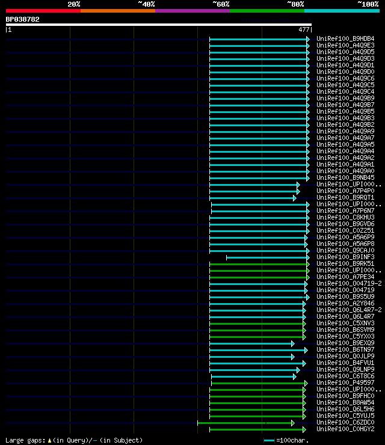Select the UniRef100_C5XNV3 label
The height and width of the screenshot is (445, 385).
(345, 324)
